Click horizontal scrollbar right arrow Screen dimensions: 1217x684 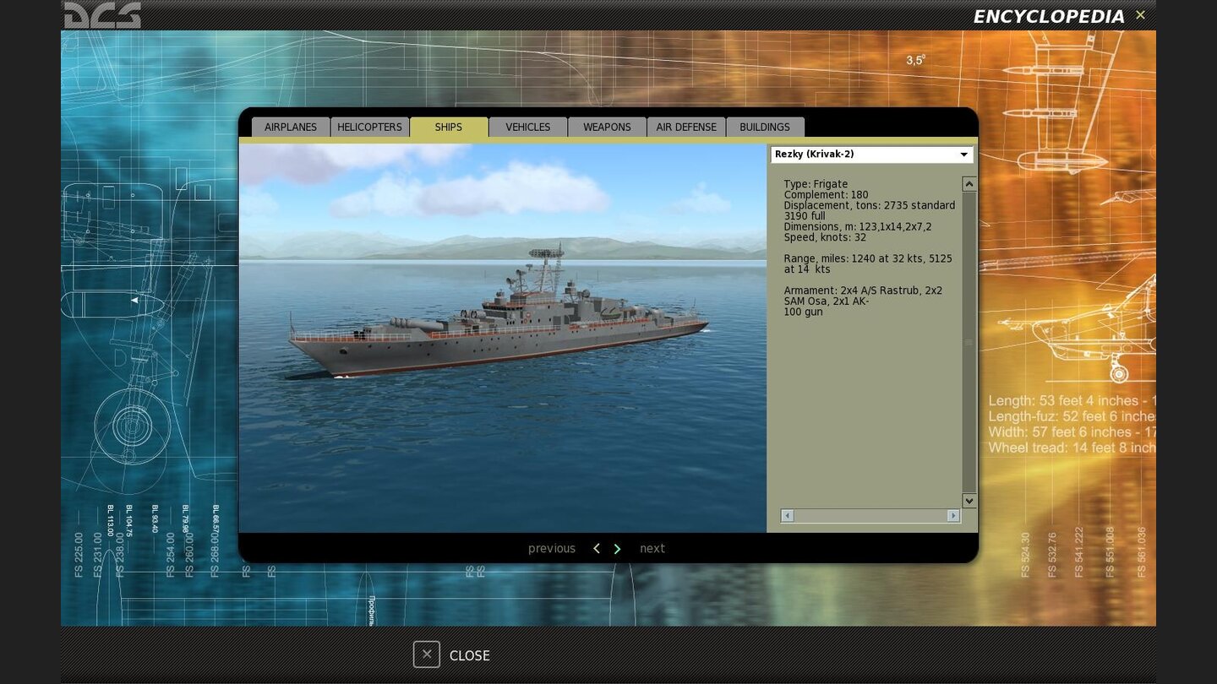point(953,515)
